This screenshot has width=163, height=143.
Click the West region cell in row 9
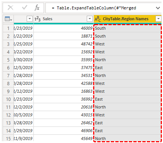[x=127, y=91]
